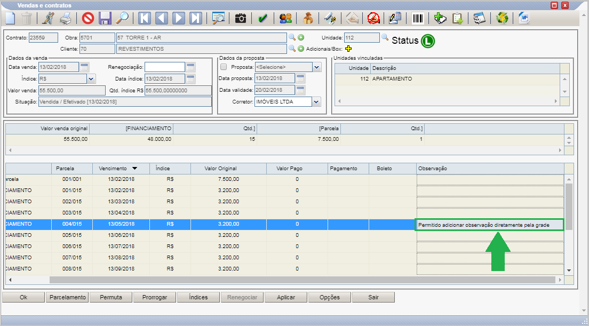Click the screen preview magnifier icon

coord(218,18)
